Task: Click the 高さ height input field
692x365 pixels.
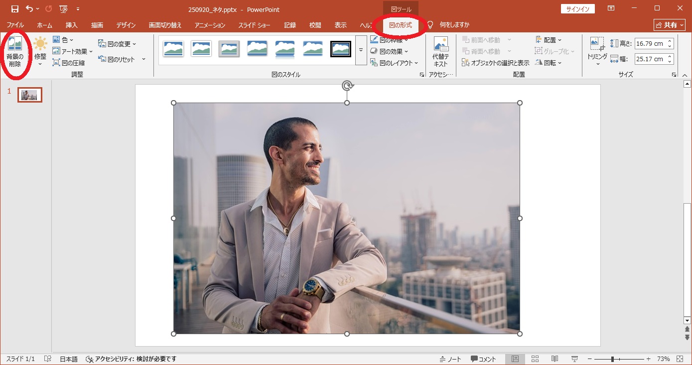Action: point(651,43)
